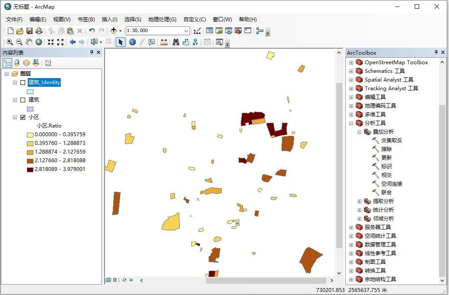Click the Save icon on the toolbar
The height and width of the screenshot is (295, 449).
click(29, 31)
